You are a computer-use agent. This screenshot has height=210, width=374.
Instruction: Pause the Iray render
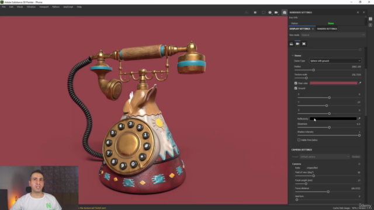[255, 12]
